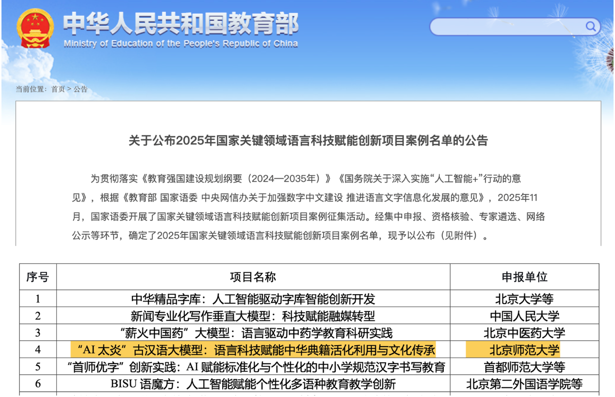Click serial number 5 cell
Viewport: 615px width, 397px height.
pos(38,367)
